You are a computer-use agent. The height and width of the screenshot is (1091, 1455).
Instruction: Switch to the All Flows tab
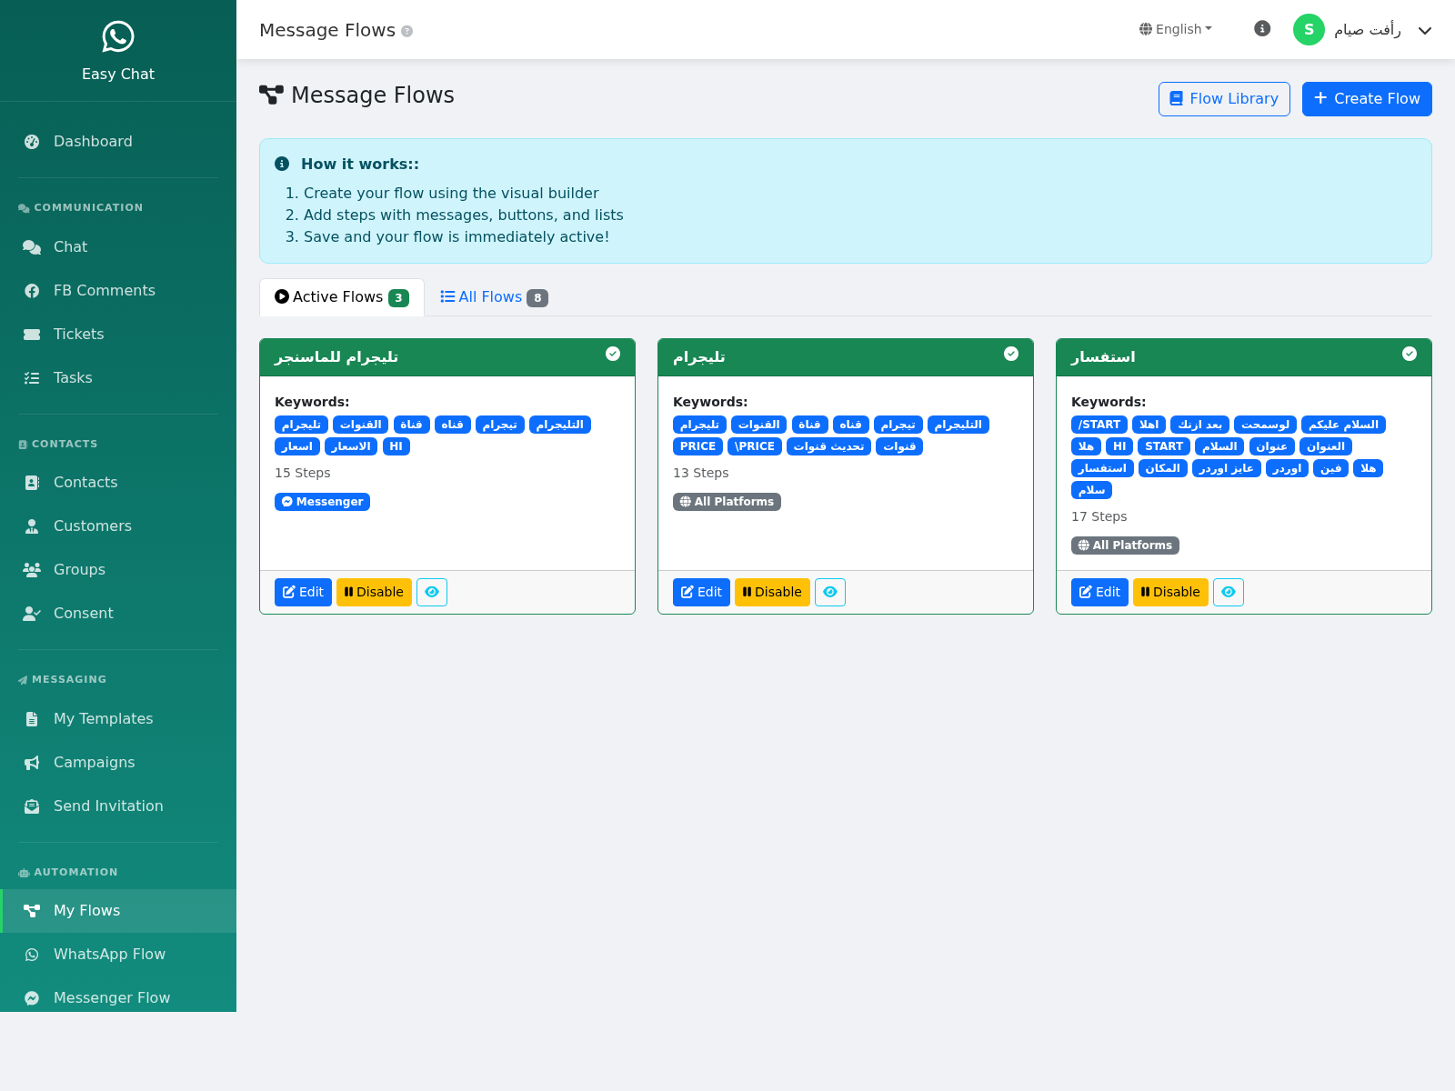point(491,296)
